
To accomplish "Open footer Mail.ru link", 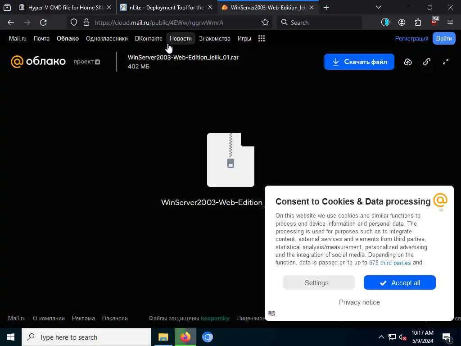I will (x=17, y=319).
